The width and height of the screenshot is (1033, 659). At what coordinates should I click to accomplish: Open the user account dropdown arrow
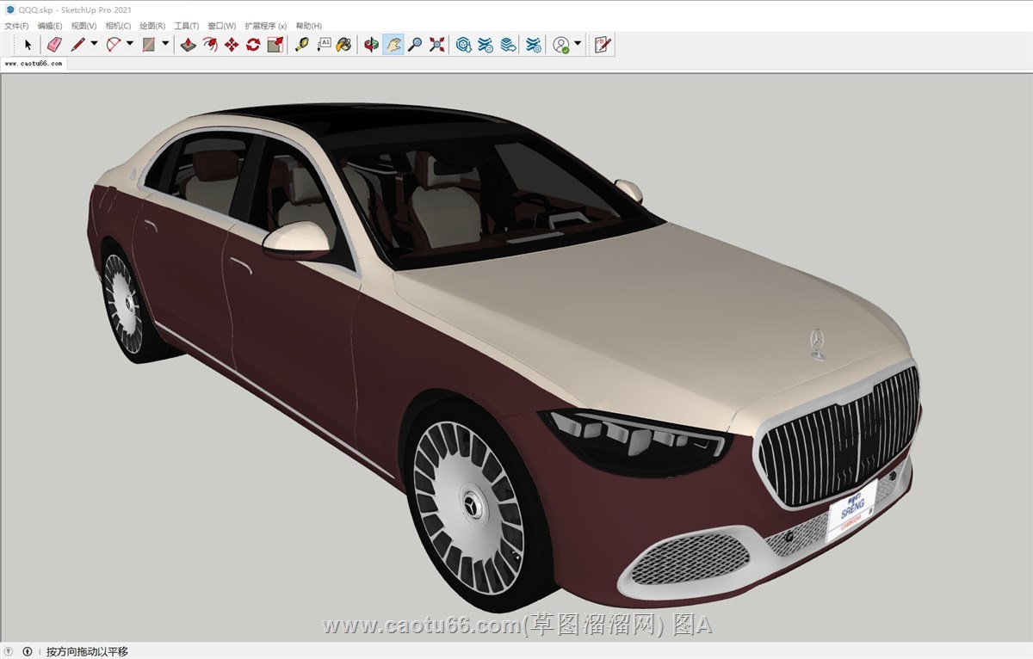point(578,45)
